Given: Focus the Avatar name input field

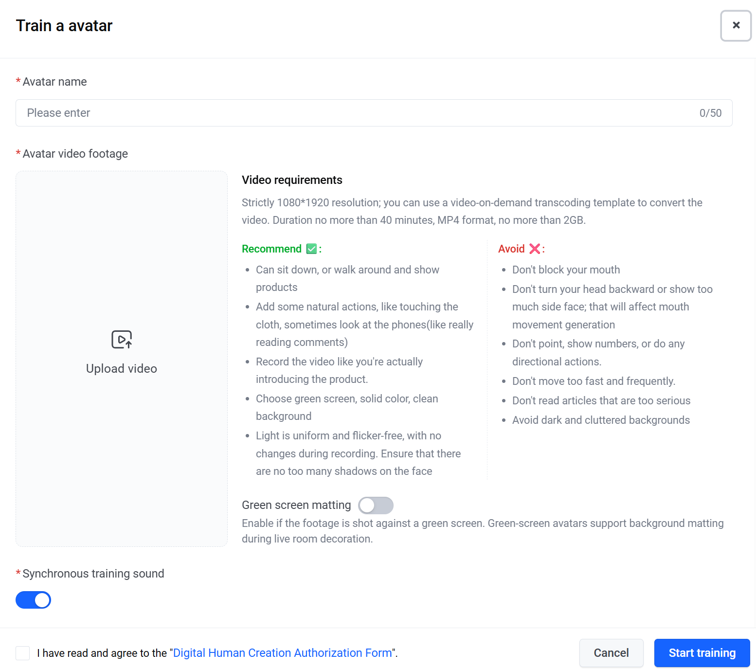Looking at the screenshot, I should [x=374, y=113].
